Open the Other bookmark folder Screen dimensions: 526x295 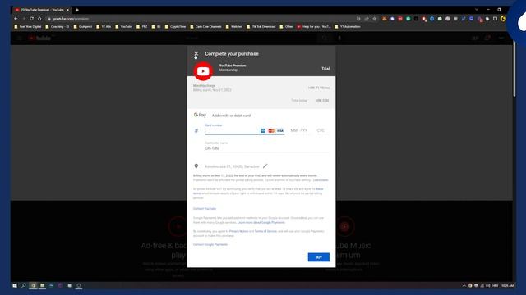286,26
